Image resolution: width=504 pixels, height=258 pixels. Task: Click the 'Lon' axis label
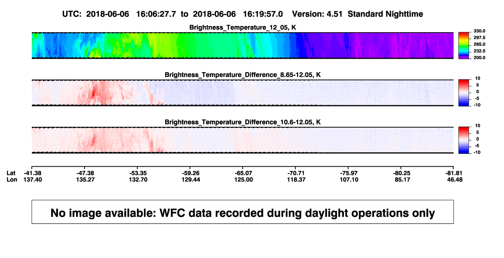[x=12, y=179]
